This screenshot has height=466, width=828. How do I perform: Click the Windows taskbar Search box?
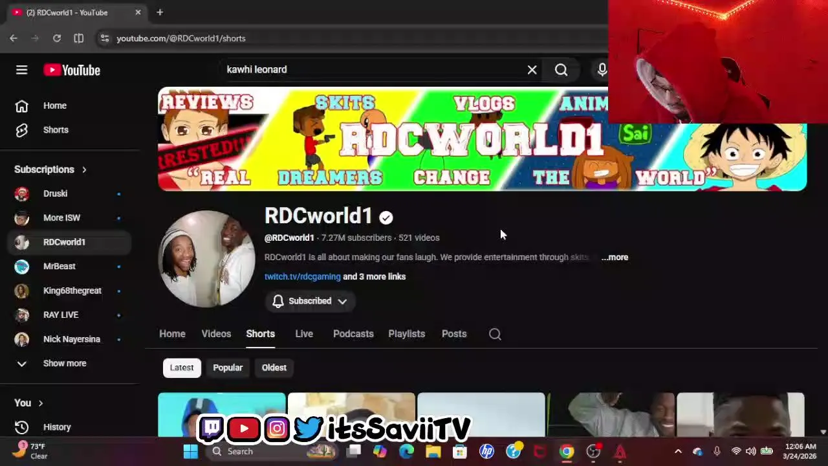click(x=272, y=451)
